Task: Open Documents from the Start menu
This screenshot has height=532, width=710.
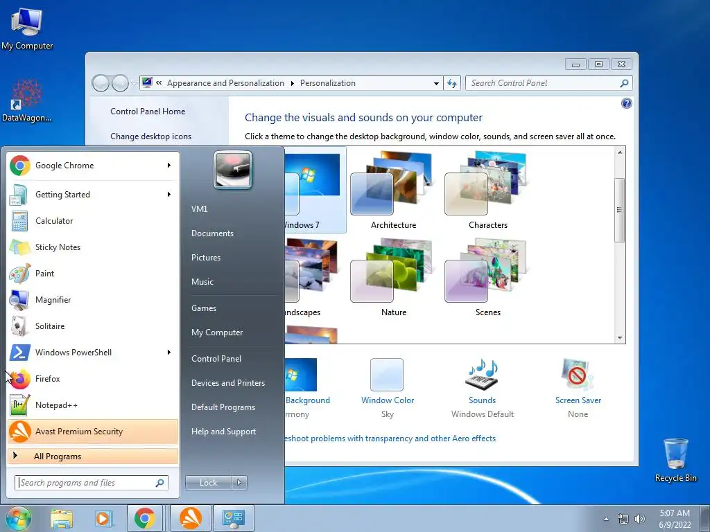Action: 212,233
